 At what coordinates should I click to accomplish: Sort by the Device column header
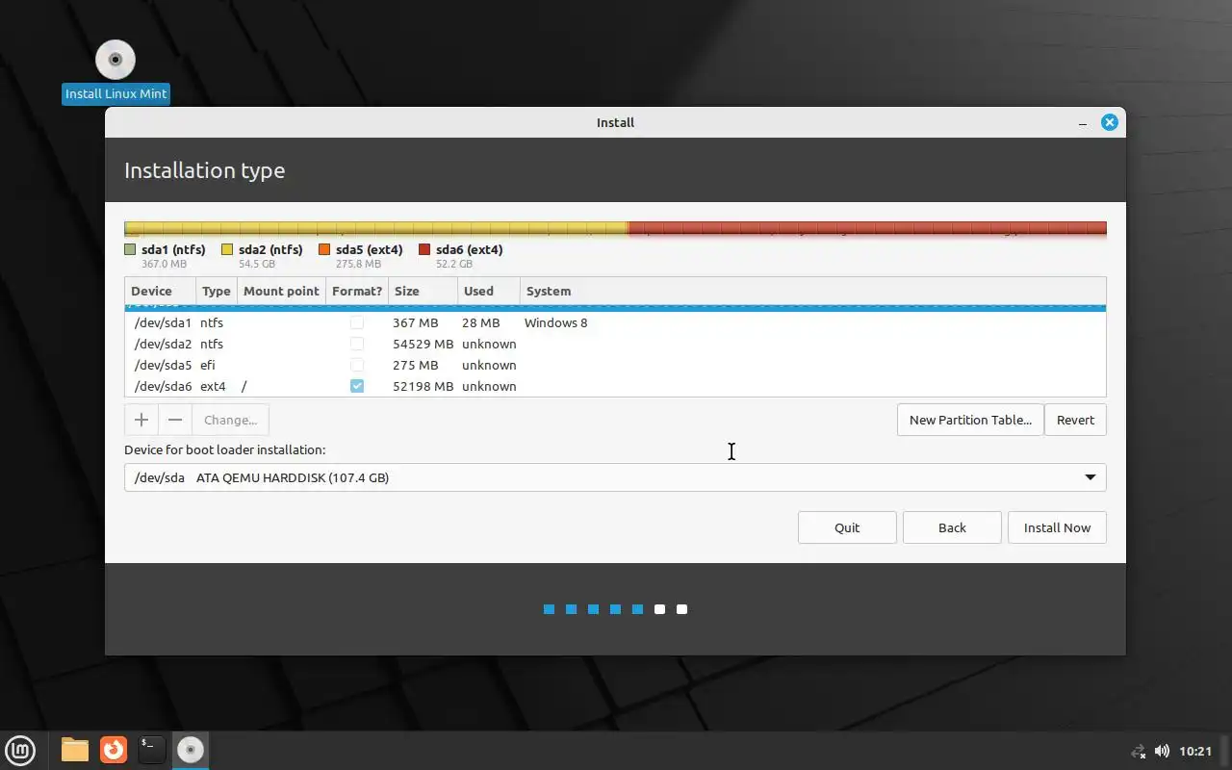click(160, 291)
